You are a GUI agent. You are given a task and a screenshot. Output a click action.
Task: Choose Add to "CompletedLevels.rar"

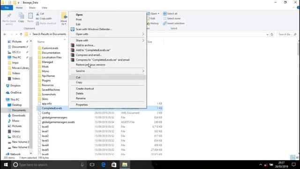click(x=108, y=50)
